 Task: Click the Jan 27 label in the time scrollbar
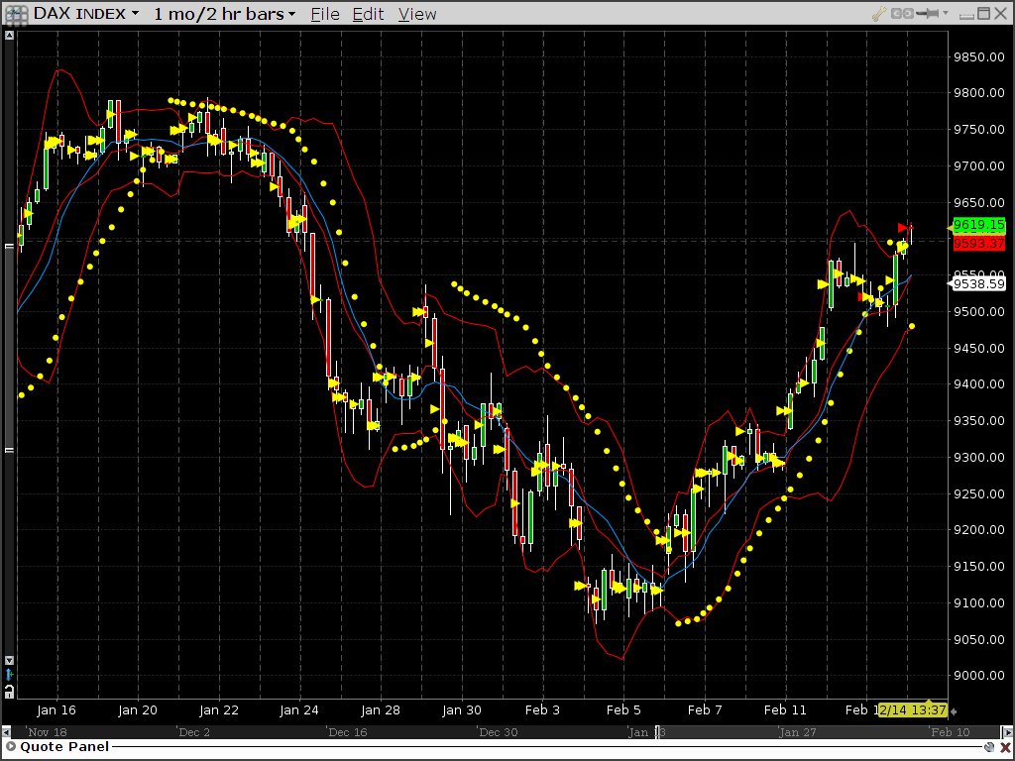point(798,732)
